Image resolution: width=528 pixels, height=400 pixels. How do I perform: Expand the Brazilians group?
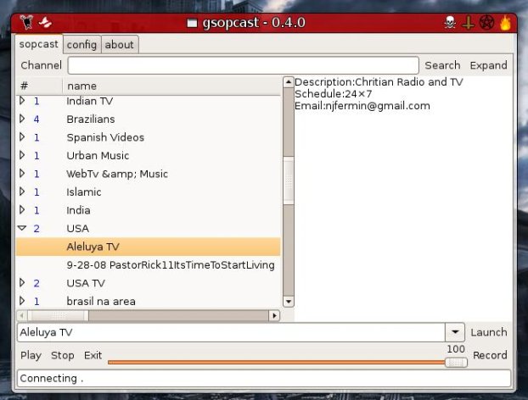pyautogui.click(x=22, y=119)
